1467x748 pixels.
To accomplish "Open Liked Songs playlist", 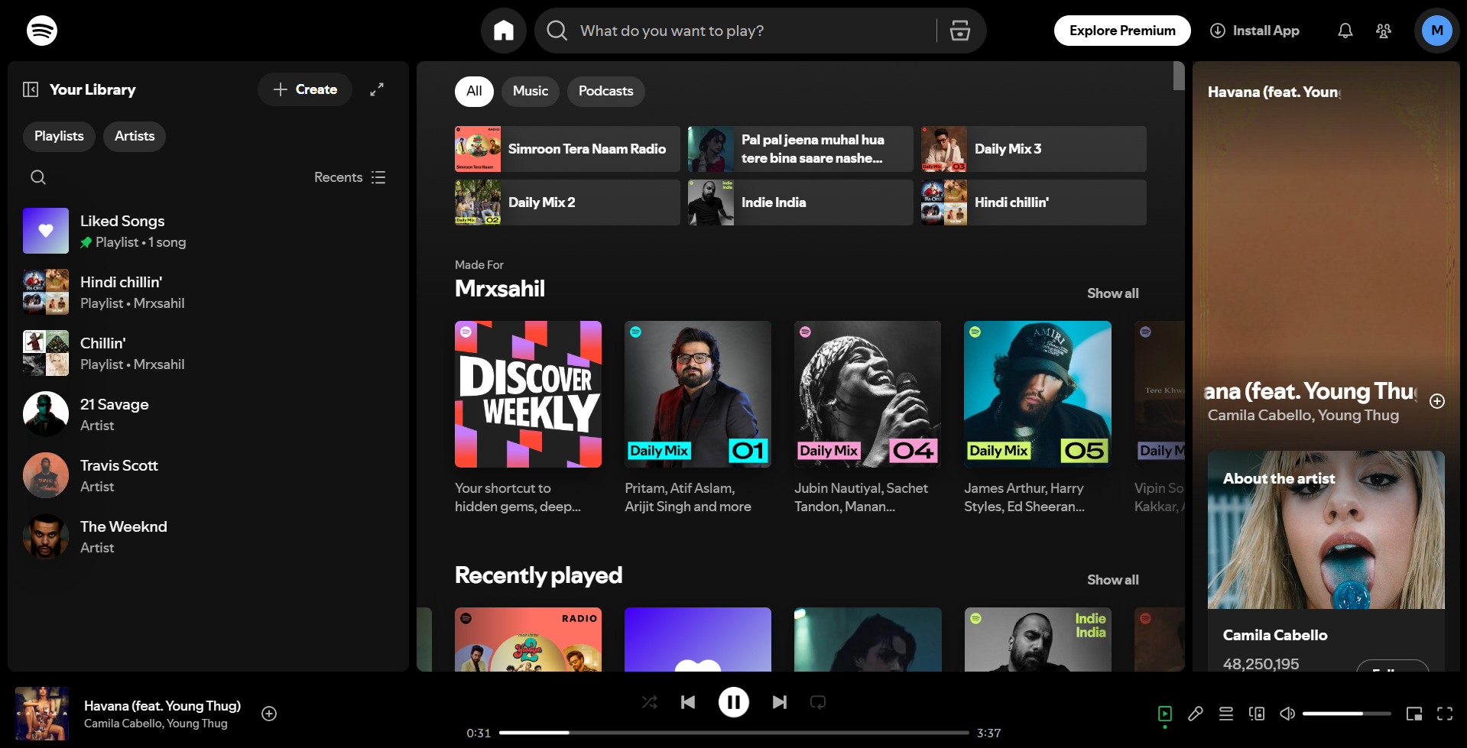I will point(206,231).
